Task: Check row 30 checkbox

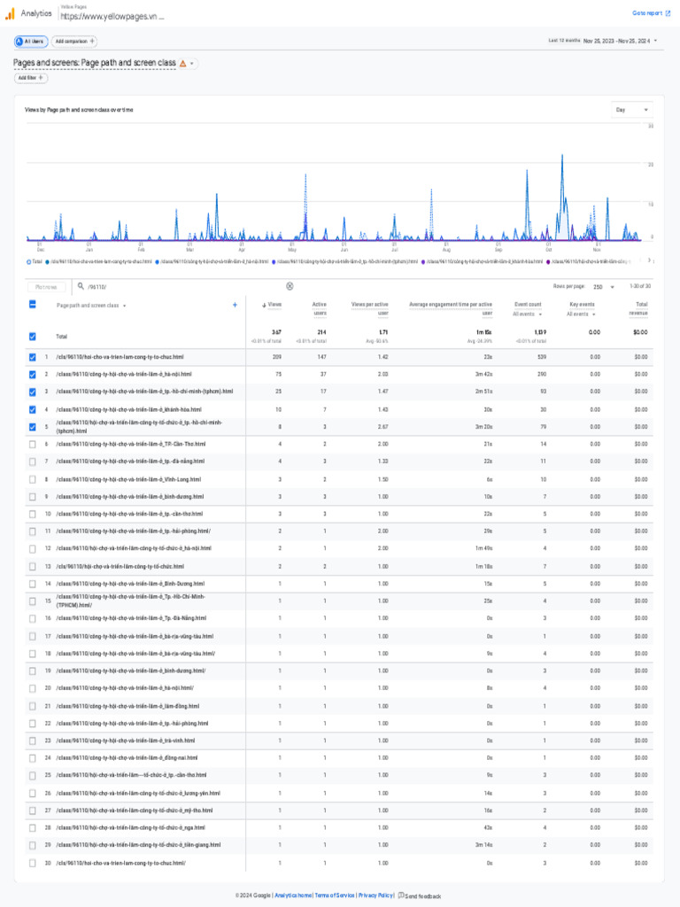Action: (x=33, y=863)
